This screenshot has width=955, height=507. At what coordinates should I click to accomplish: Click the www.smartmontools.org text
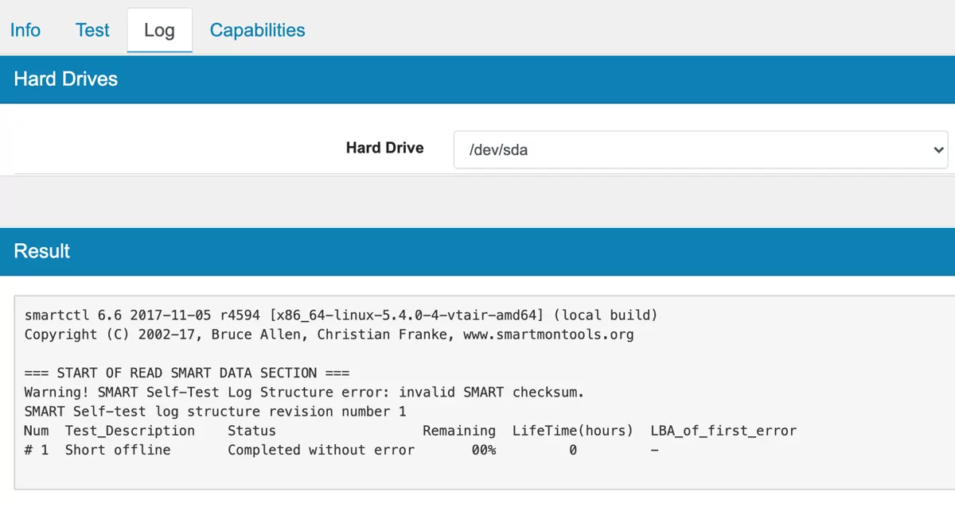tap(548, 335)
